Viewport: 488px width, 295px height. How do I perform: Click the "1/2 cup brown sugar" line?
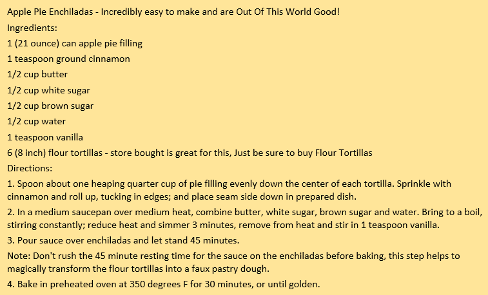coord(50,106)
